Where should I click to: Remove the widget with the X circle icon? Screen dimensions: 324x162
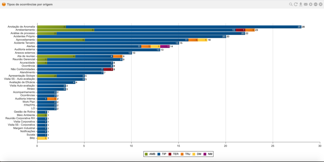click(321, 4)
